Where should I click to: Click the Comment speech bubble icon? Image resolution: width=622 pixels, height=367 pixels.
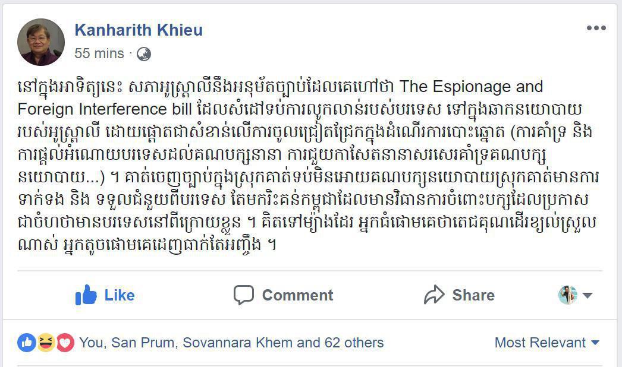point(243,295)
